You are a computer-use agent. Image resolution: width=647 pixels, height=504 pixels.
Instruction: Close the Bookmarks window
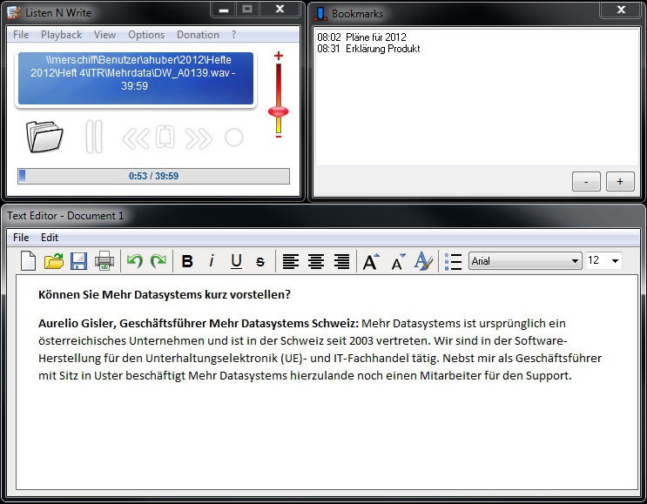click(621, 10)
